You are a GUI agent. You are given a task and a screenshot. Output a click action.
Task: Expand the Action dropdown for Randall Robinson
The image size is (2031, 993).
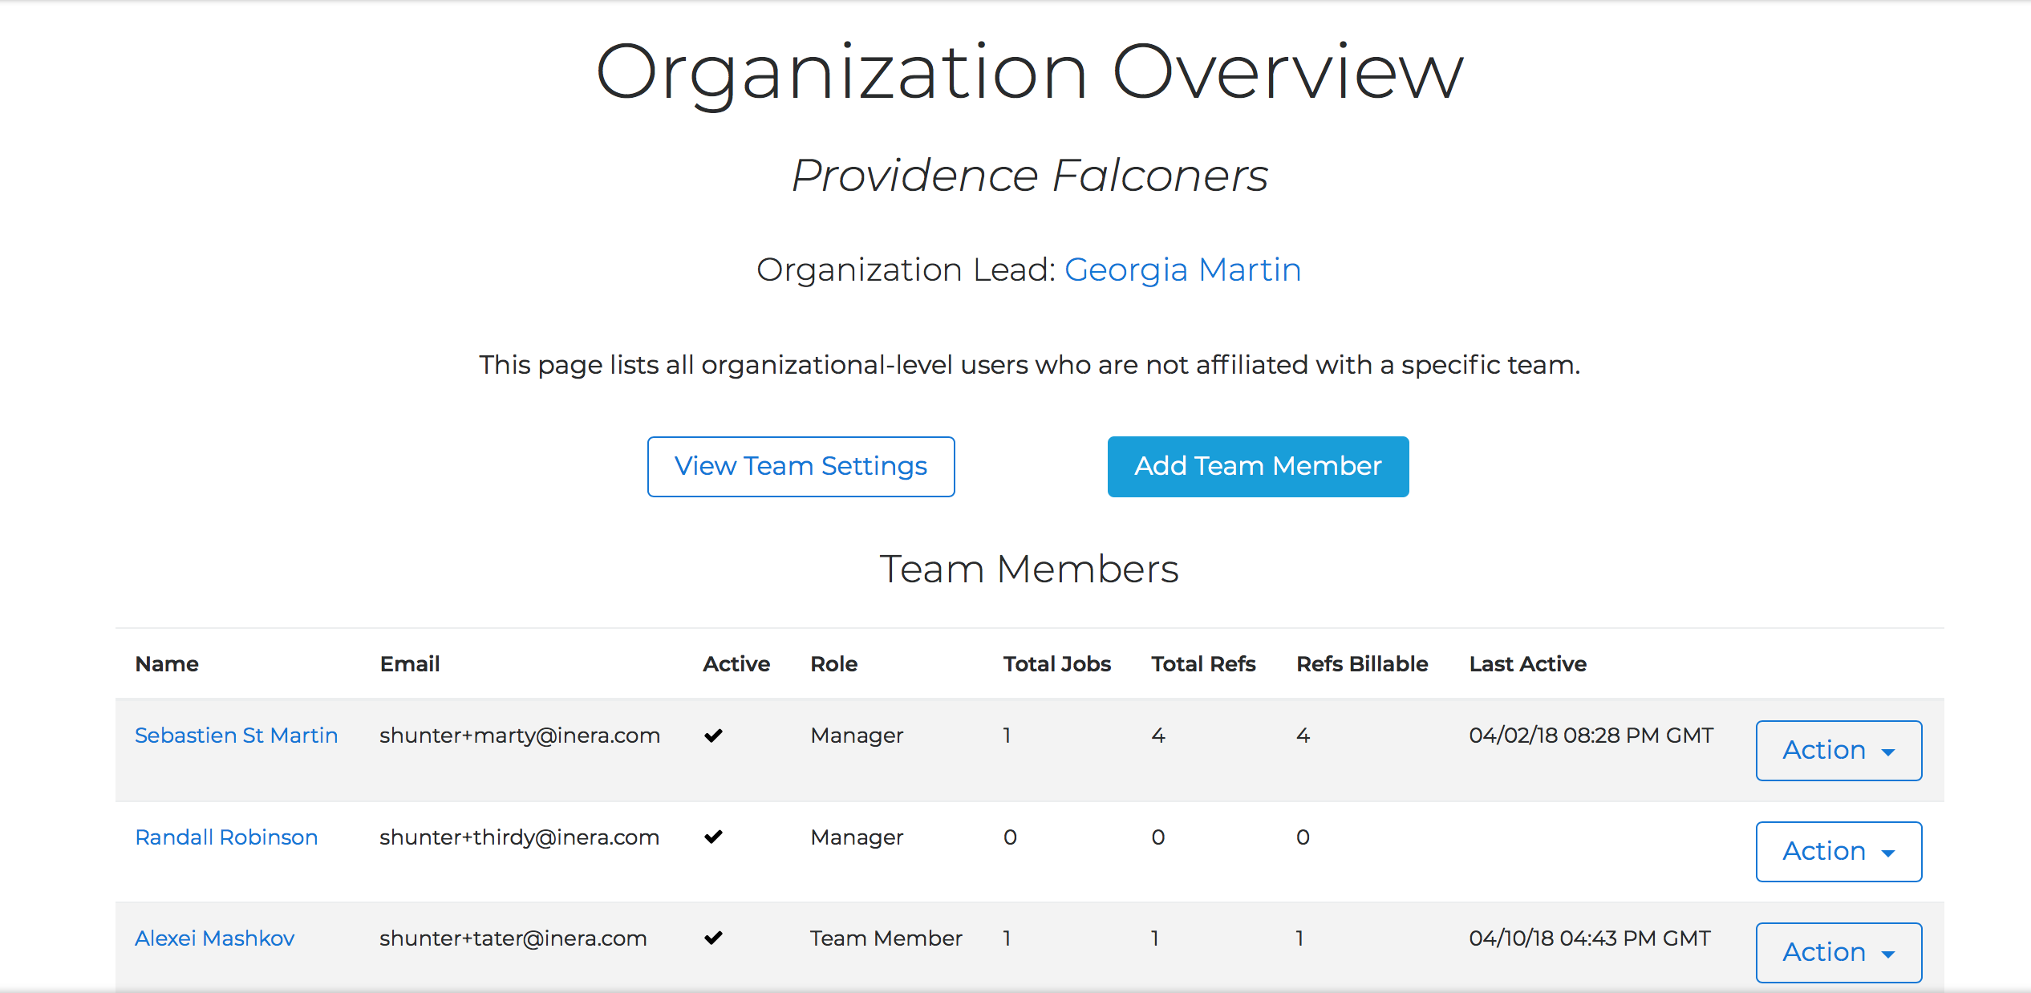coord(1838,852)
